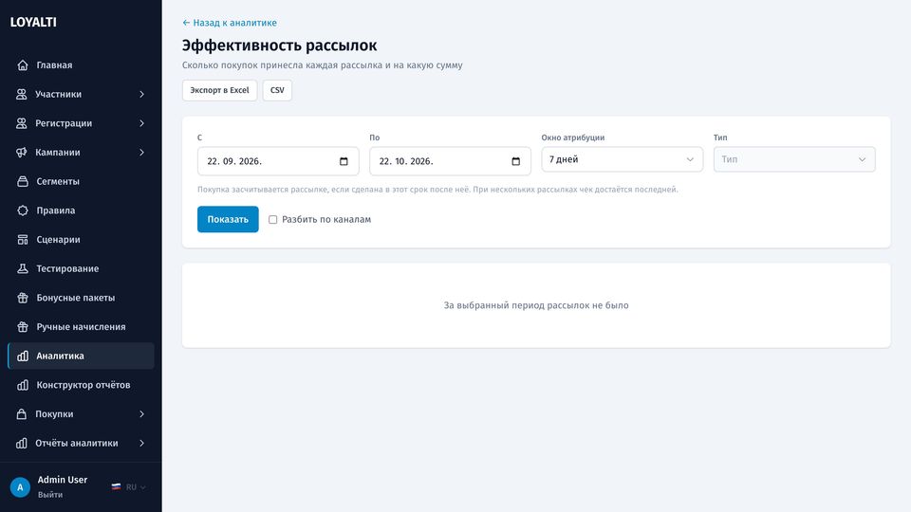Click the Правила sidebar icon

23,210
